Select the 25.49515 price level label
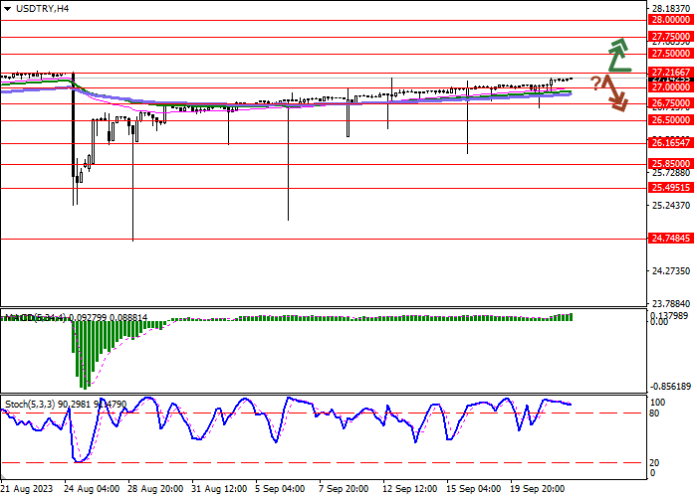The image size is (697, 497). [671, 188]
